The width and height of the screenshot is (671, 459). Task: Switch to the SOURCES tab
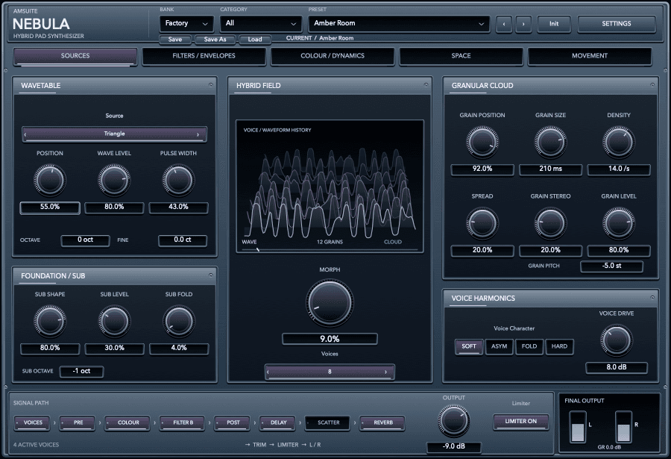(x=75, y=56)
